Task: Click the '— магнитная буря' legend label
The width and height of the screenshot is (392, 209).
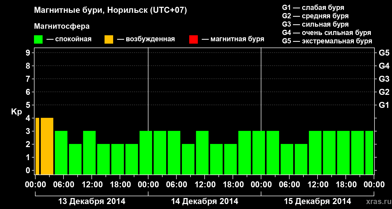Action: pos(233,39)
